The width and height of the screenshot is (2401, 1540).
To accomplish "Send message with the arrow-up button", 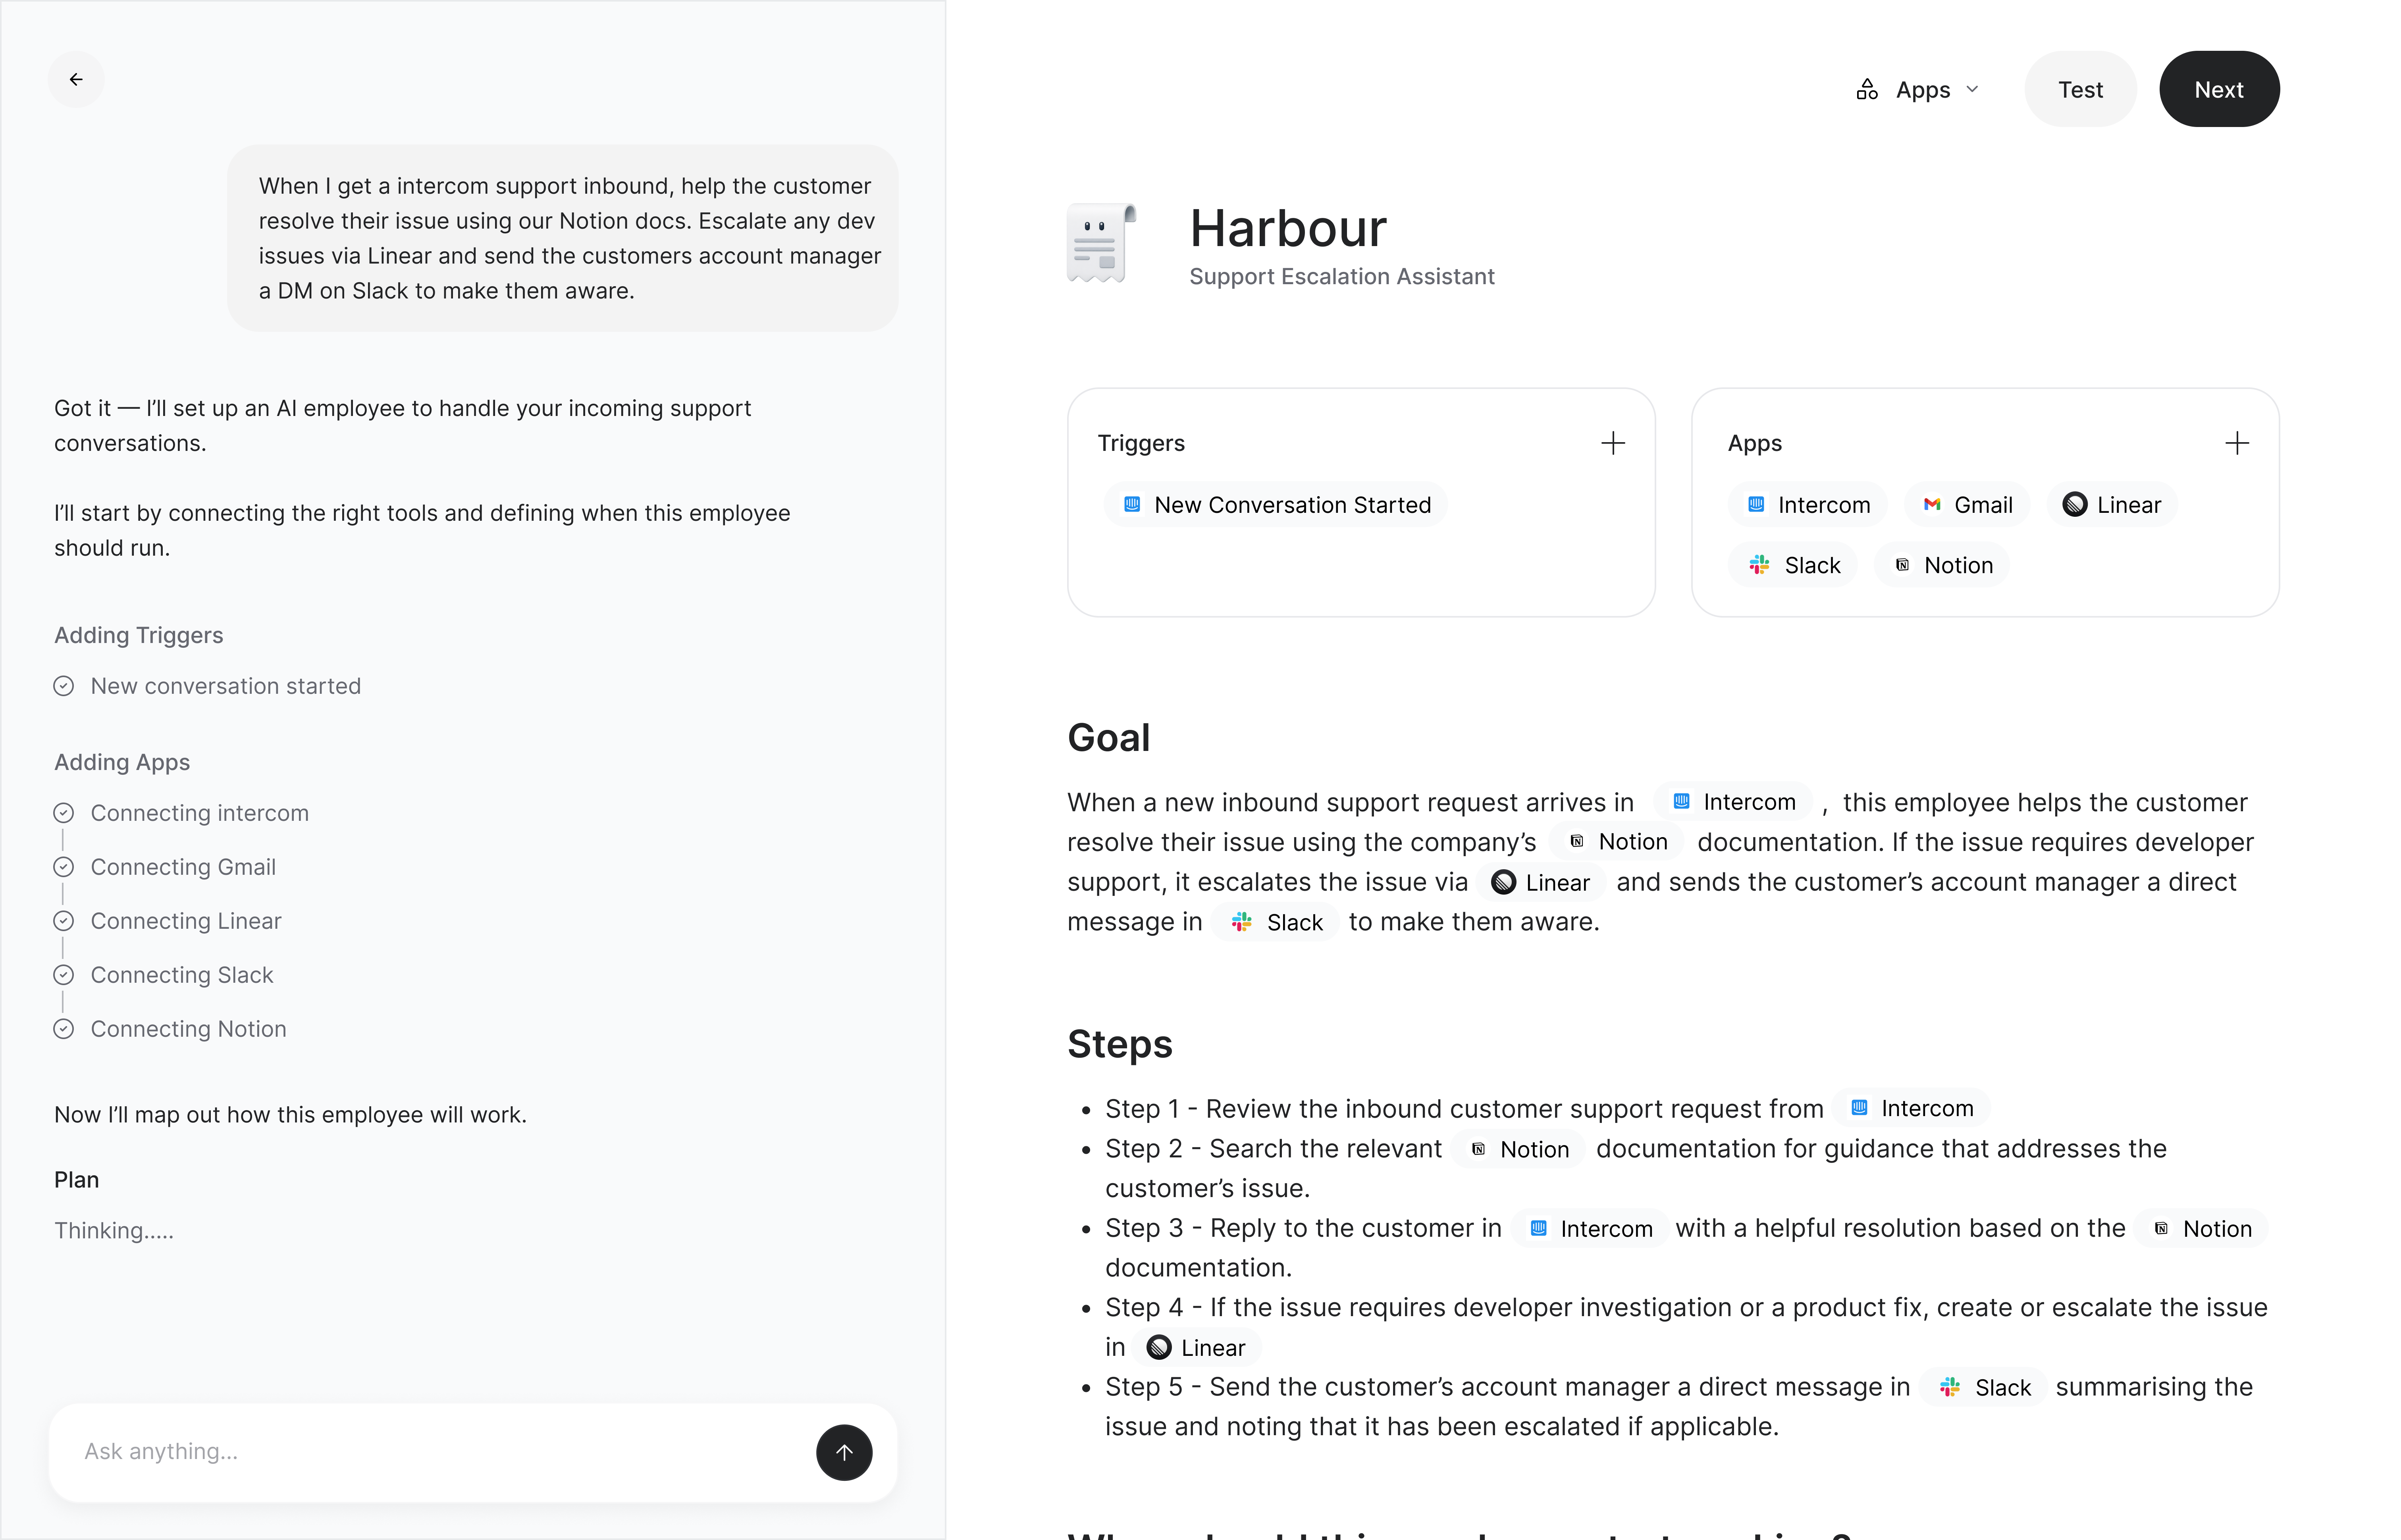I will (x=844, y=1452).
